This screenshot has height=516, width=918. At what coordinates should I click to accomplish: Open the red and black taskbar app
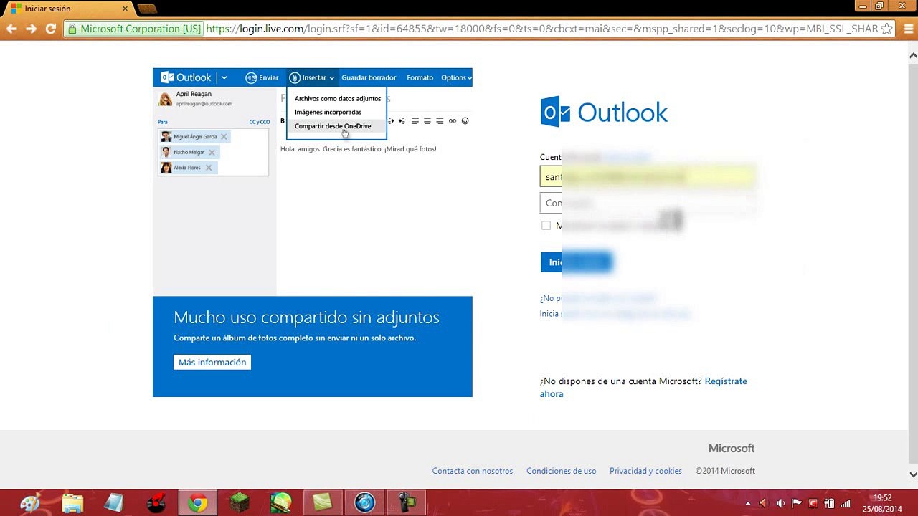click(x=156, y=503)
